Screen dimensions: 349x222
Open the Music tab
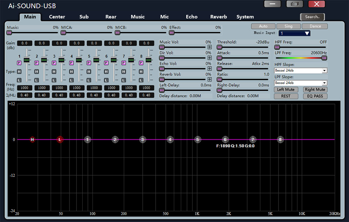(x=138, y=17)
